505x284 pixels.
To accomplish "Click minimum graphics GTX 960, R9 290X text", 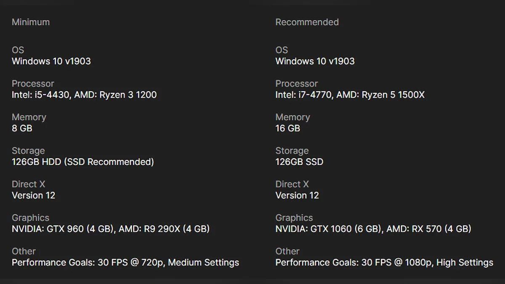I will [110, 229].
